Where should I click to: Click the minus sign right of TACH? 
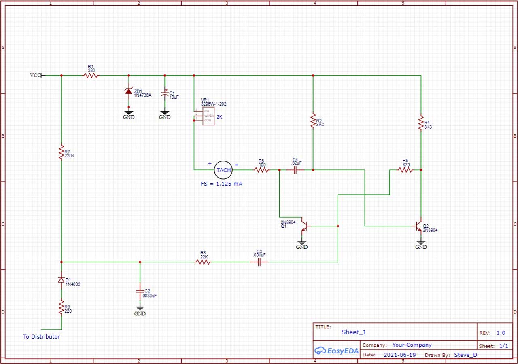click(237, 165)
